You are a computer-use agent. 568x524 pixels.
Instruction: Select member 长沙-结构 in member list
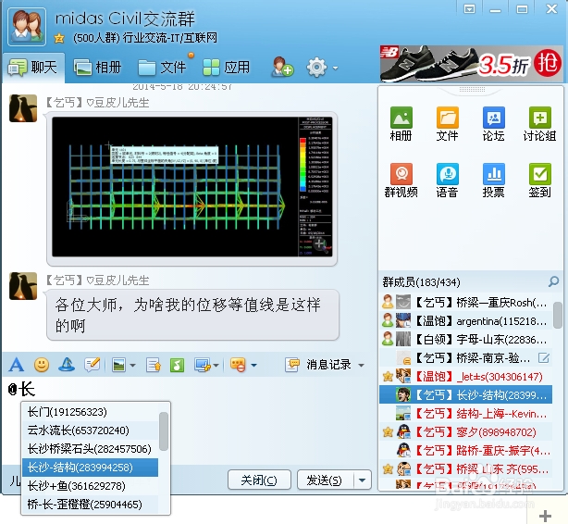coord(466,394)
